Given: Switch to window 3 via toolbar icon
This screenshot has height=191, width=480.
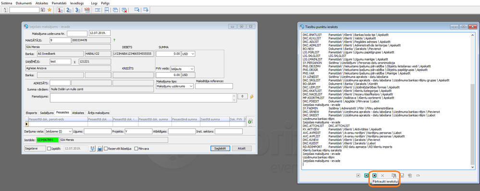Looking at the screenshot, I should [77, 10].
